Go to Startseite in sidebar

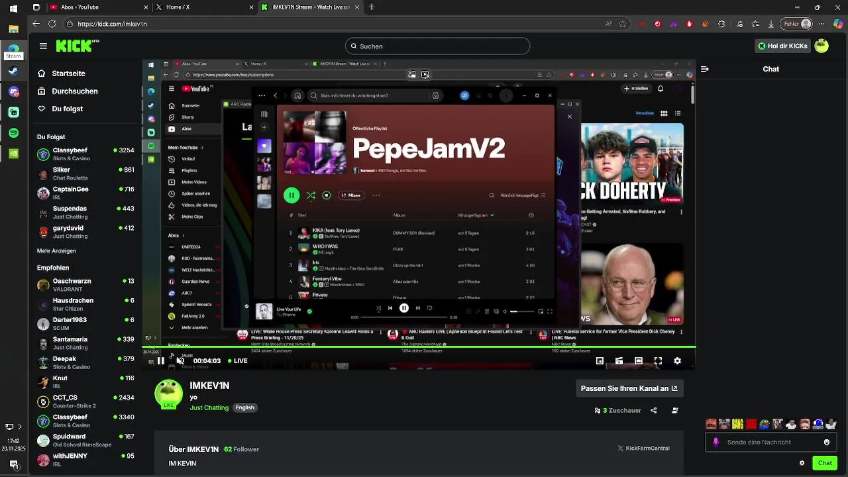pos(61,74)
